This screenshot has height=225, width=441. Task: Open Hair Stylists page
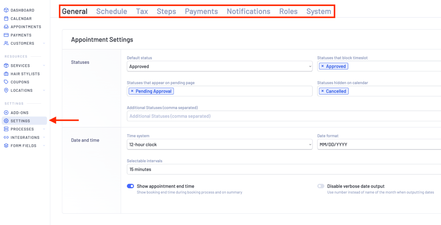click(x=25, y=74)
